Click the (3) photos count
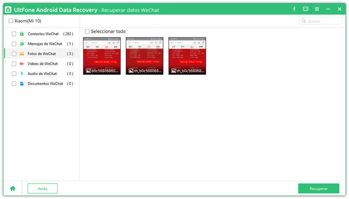The width and height of the screenshot is (349, 199). tap(70, 54)
